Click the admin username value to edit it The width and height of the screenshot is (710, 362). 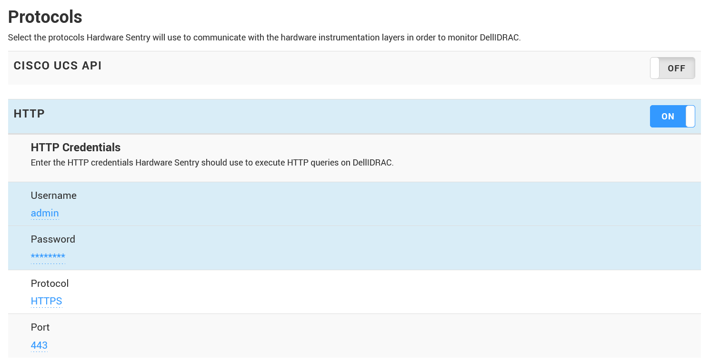45,213
